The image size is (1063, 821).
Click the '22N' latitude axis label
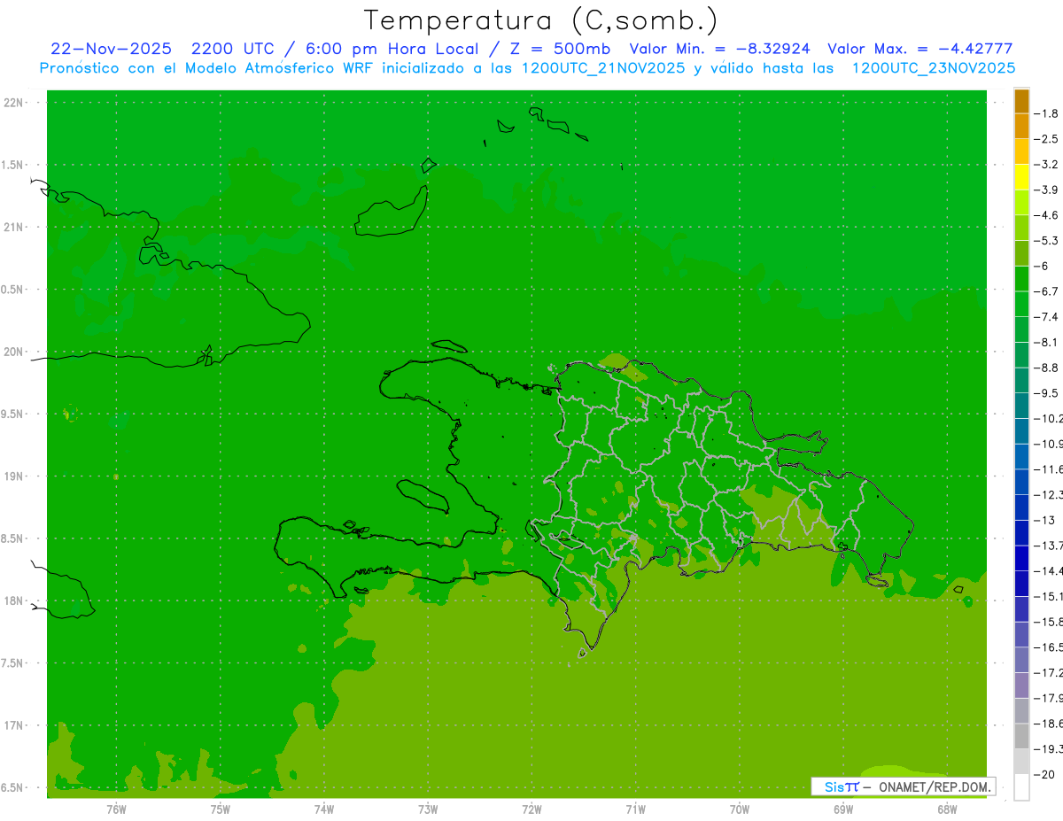click(x=13, y=103)
